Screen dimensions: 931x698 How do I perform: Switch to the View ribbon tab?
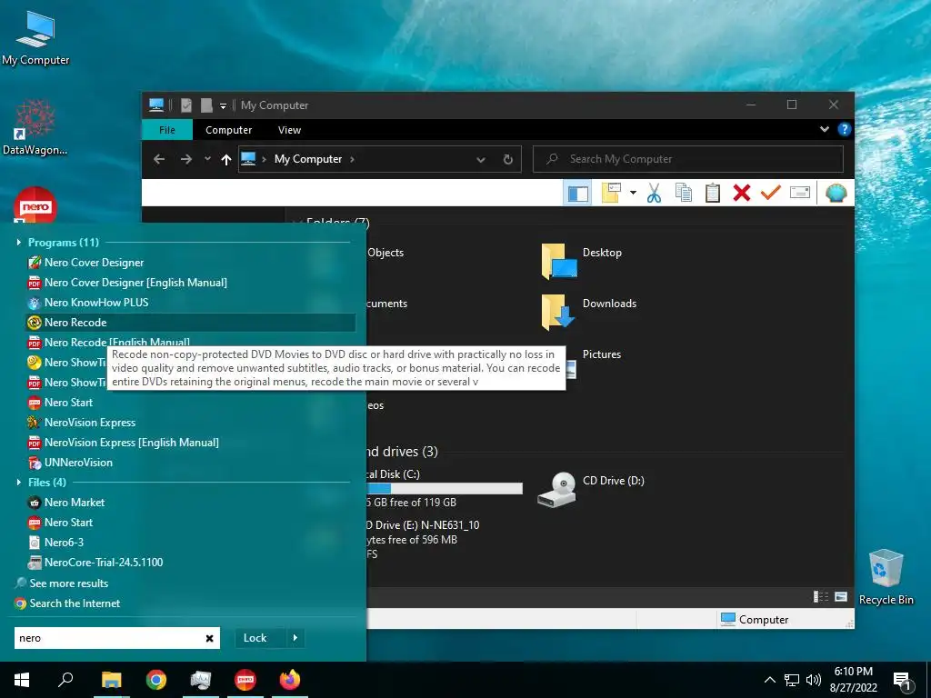coord(289,130)
